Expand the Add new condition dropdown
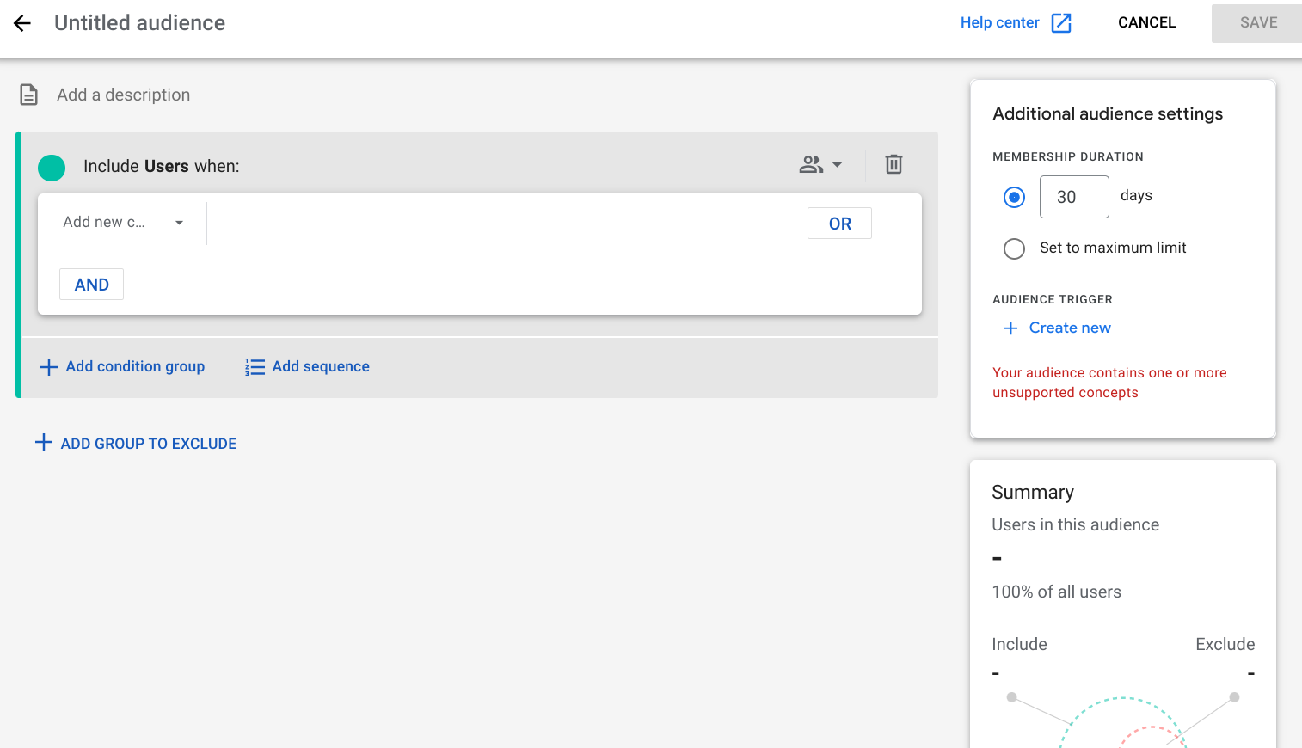Screen dimensions: 1302x748 click(x=122, y=223)
